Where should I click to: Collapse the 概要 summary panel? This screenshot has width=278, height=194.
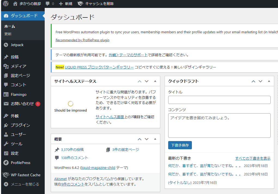pyautogui.click(x=155, y=139)
